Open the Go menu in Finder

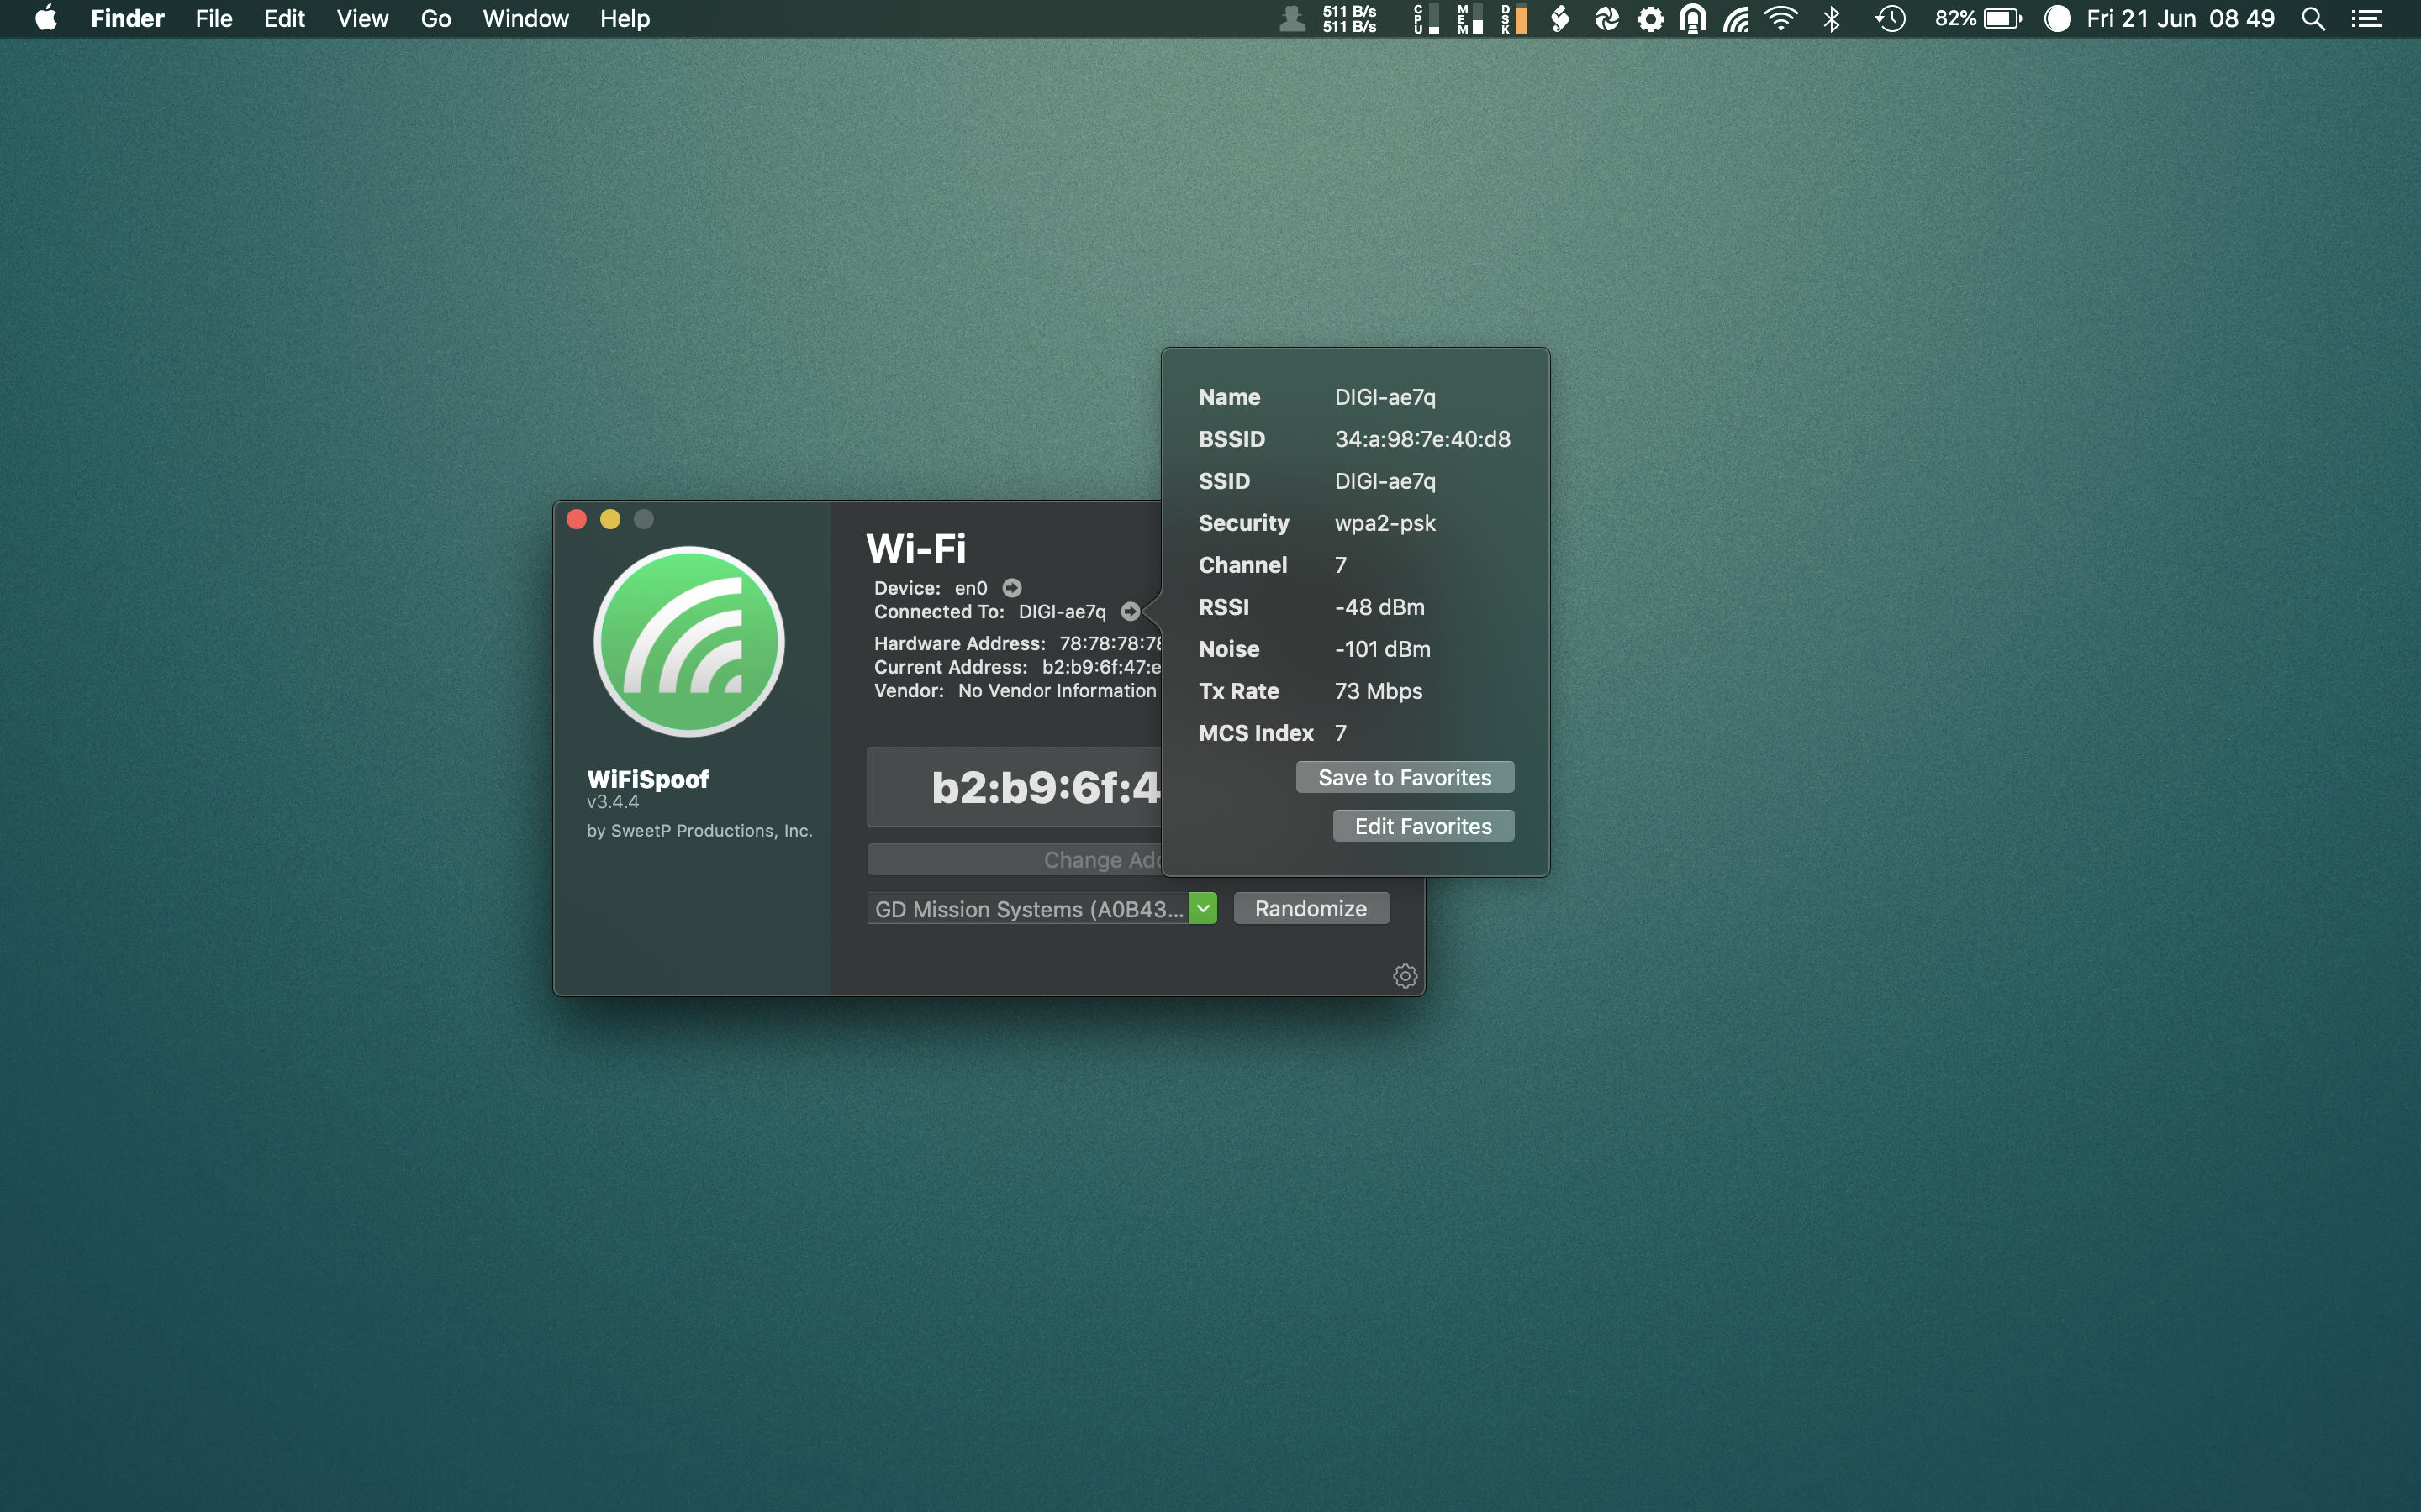pyautogui.click(x=435, y=18)
